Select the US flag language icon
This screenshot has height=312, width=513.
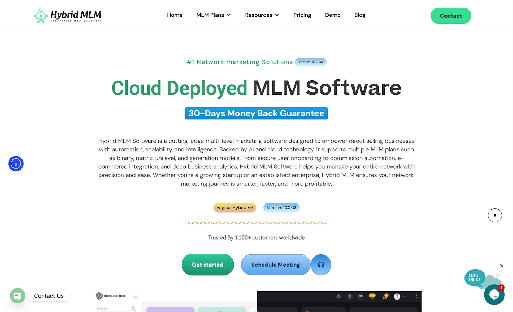[x=360, y=296]
